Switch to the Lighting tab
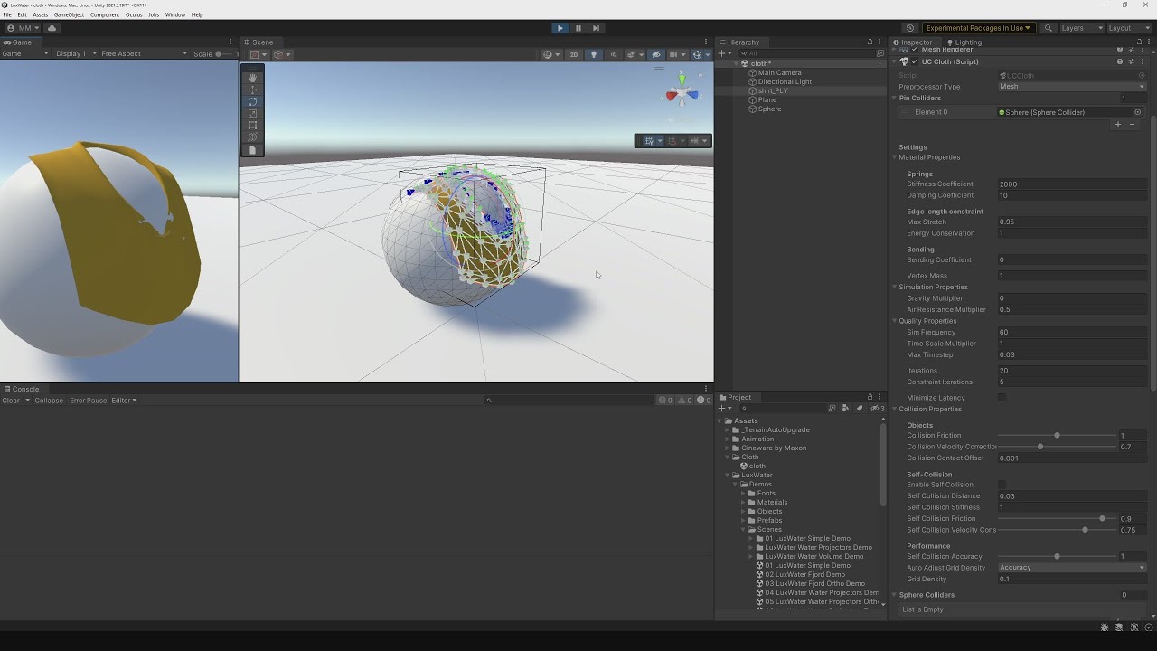Screen dimensions: 1157x651 (964, 42)
